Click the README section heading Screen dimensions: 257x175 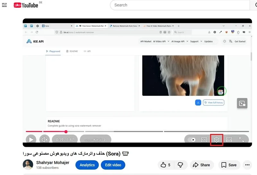[54, 121]
